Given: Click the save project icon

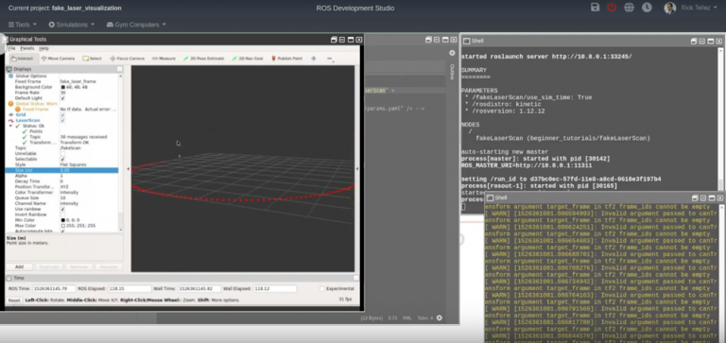Looking at the screenshot, I should click(595, 8).
